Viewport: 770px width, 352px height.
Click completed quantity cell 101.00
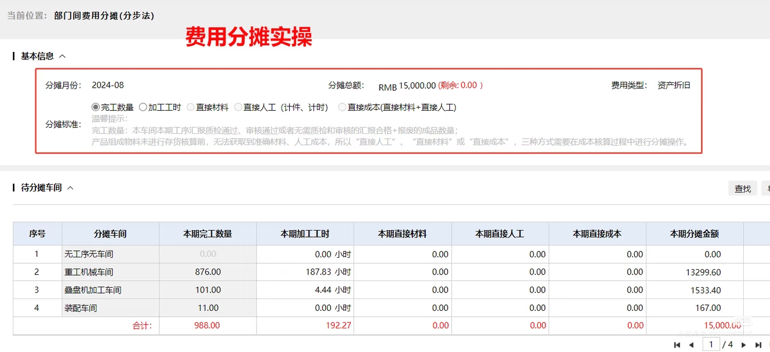tap(208, 290)
